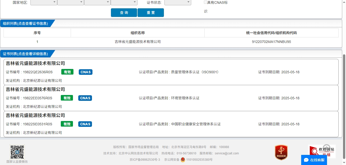
Task: Click CNAS badge on certificate 19822SE0531R0S
Action: (85, 124)
